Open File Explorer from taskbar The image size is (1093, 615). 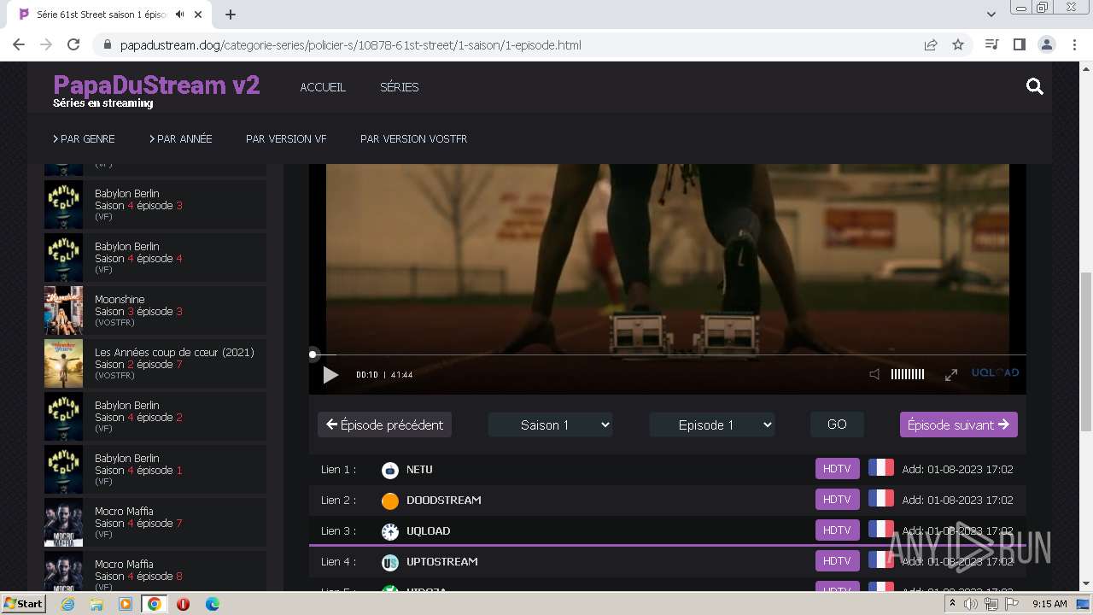(x=96, y=604)
